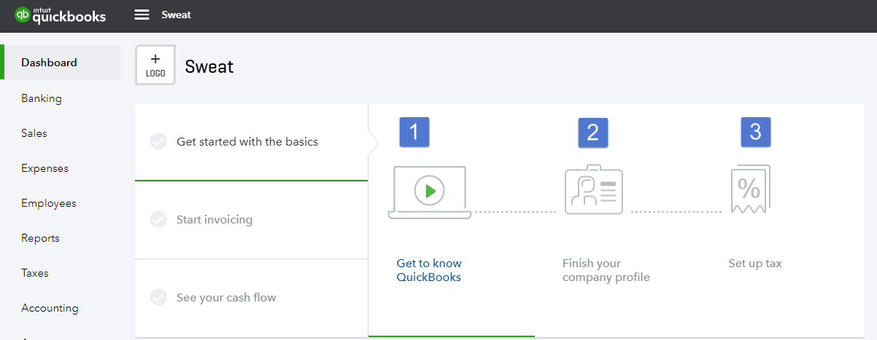877x340 pixels.
Task: Click the Sweat company name in top bar
Action: (176, 15)
